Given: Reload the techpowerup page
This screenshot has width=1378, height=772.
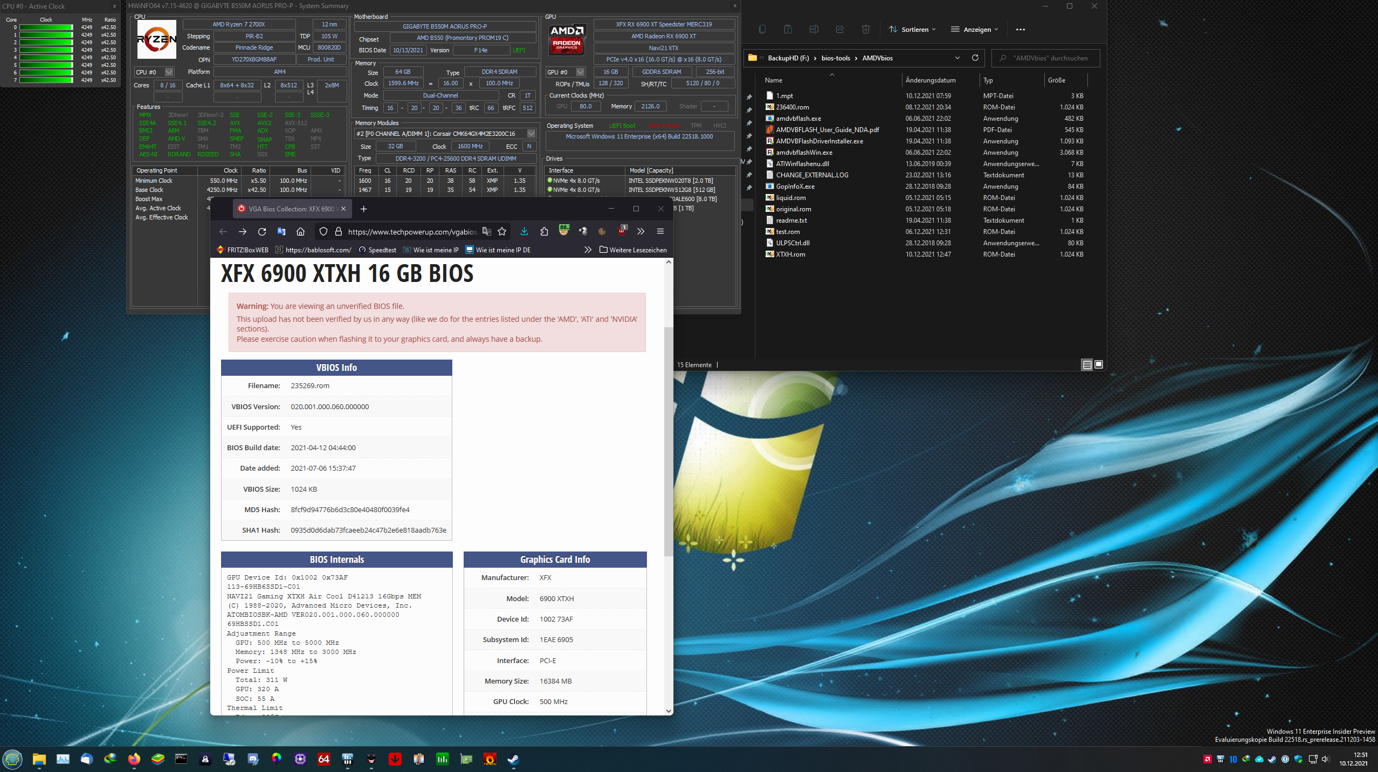Looking at the screenshot, I should pos(262,231).
